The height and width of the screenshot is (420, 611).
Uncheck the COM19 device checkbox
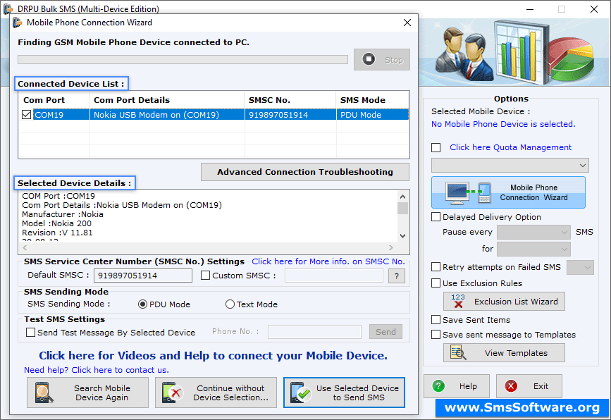click(x=27, y=115)
